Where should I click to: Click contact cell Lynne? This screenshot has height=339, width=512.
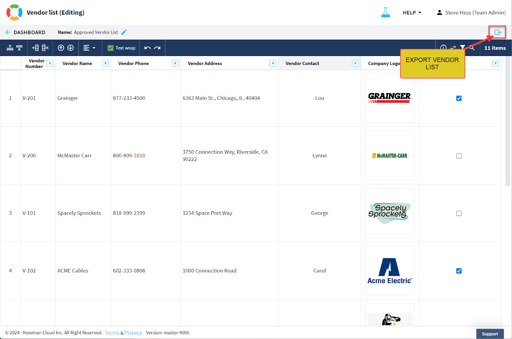[x=320, y=156]
